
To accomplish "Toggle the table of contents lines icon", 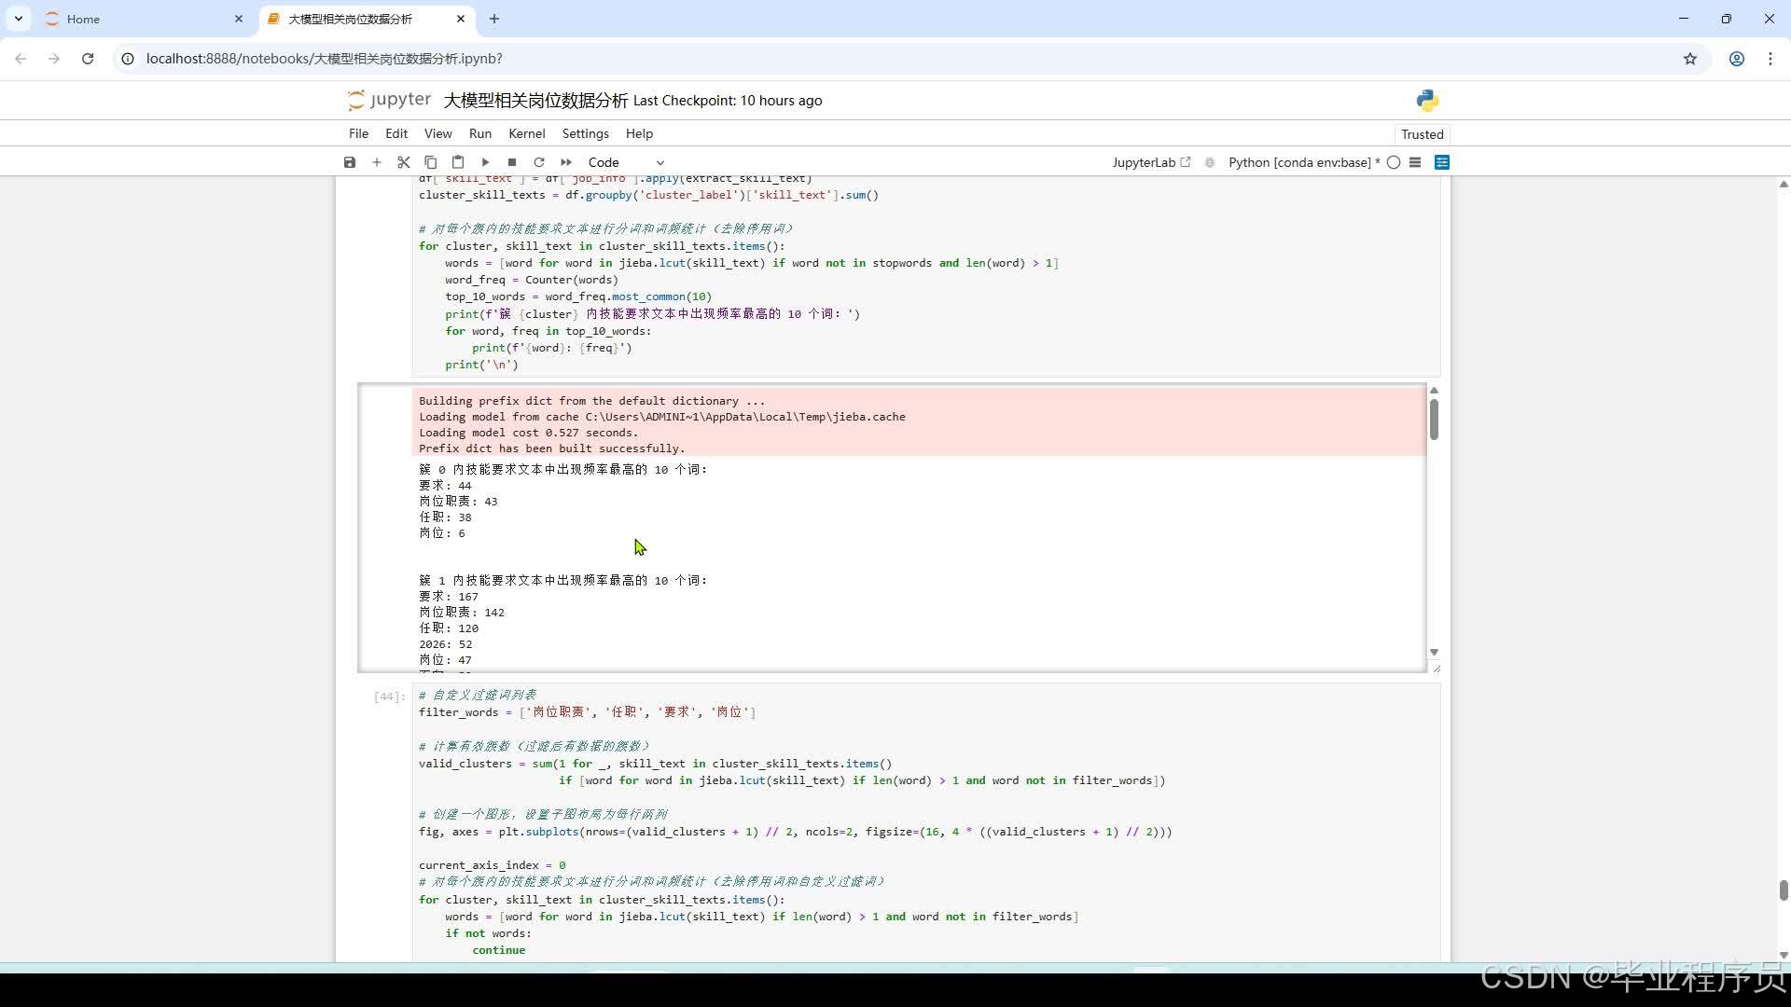I will (1415, 162).
